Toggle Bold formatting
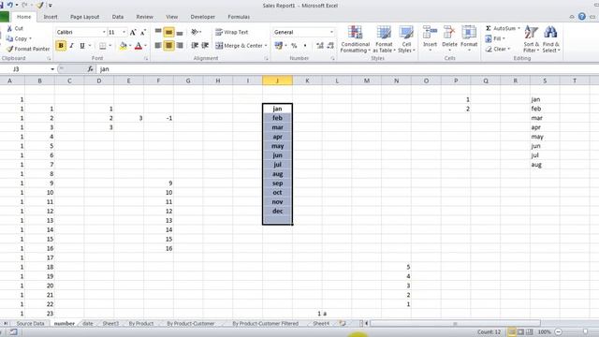This screenshot has height=337, width=599. coord(60,46)
